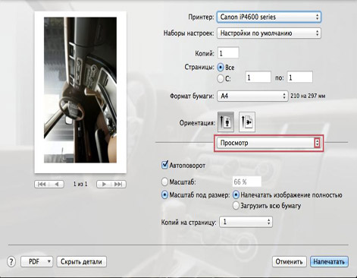The width and height of the screenshot is (357, 278).
Task: Open the Просмотр options popup menu
Action: [x=268, y=143]
